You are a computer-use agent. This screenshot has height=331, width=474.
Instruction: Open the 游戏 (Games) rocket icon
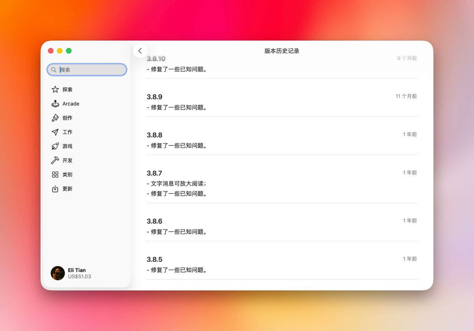[x=55, y=146]
